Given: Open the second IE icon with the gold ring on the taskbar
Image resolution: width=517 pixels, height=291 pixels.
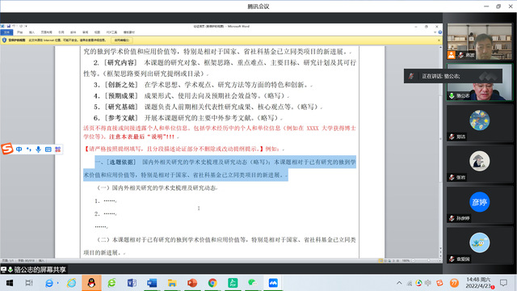Looking at the screenshot, I should point(71,283).
